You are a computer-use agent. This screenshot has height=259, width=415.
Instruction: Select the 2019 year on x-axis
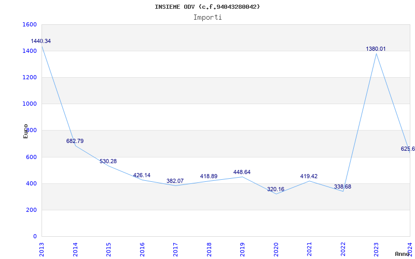[x=242, y=249]
